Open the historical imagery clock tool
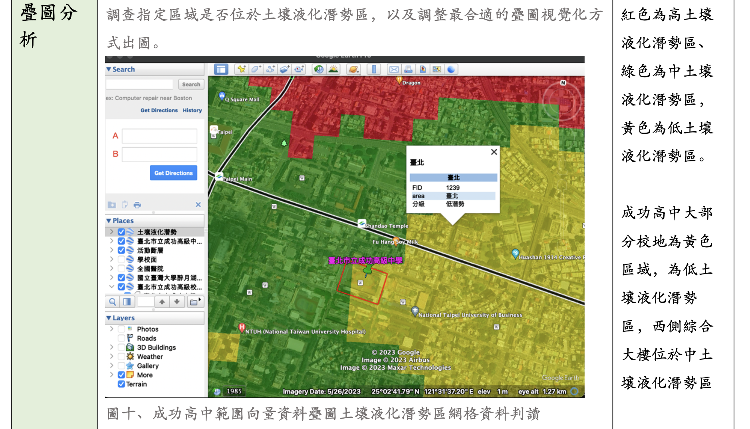Viewport: 750px width, 429px height. point(319,70)
